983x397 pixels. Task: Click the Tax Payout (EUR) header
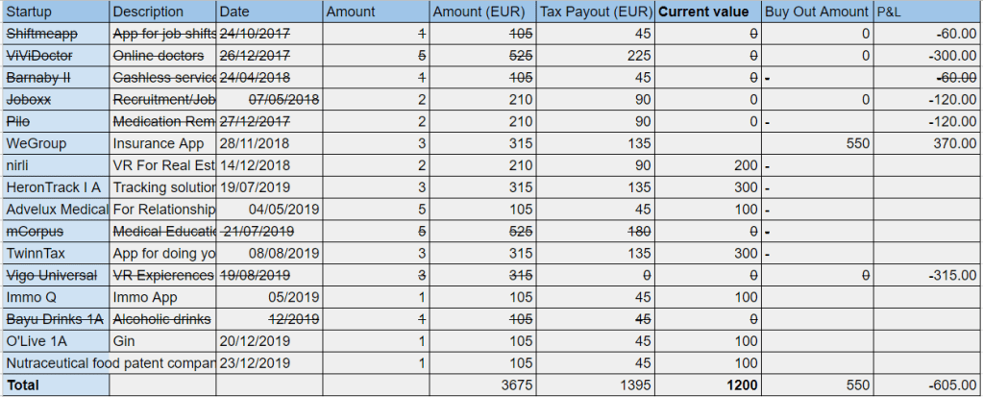[596, 12]
